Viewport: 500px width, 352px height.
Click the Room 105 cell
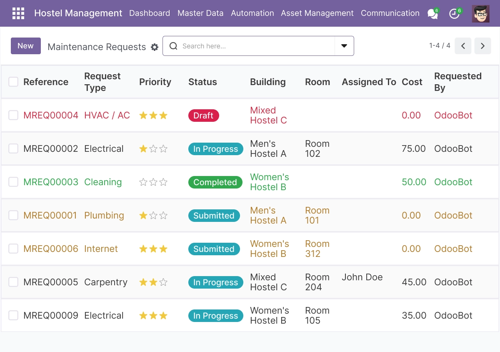tap(317, 316)
